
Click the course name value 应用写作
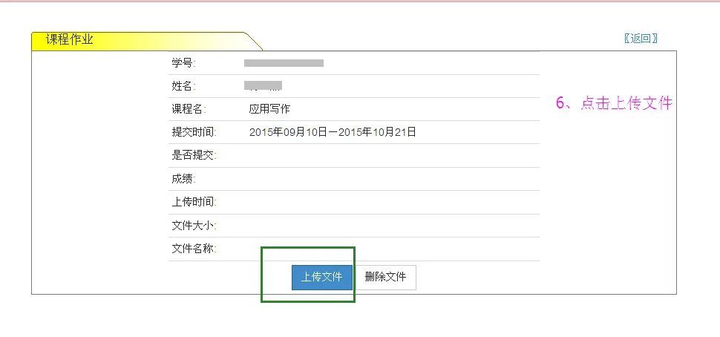(x=269, y=109)
